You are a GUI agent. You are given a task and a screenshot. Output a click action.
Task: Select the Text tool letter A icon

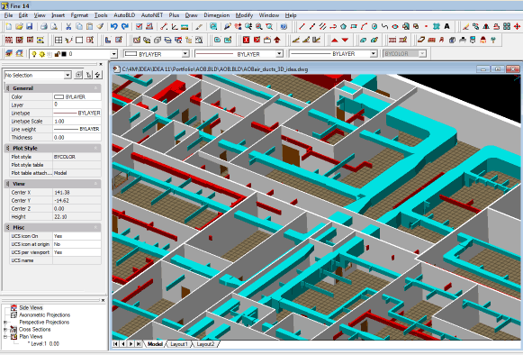pos(447,26)
